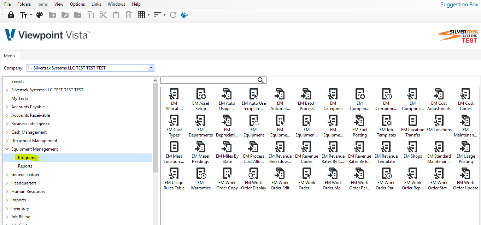Expand the General Ledger tree node
This screenshot has width=481, height=225.
7,175
